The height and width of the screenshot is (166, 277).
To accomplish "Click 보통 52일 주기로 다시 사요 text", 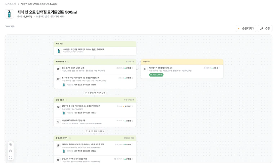I will [x=50, y=17].
